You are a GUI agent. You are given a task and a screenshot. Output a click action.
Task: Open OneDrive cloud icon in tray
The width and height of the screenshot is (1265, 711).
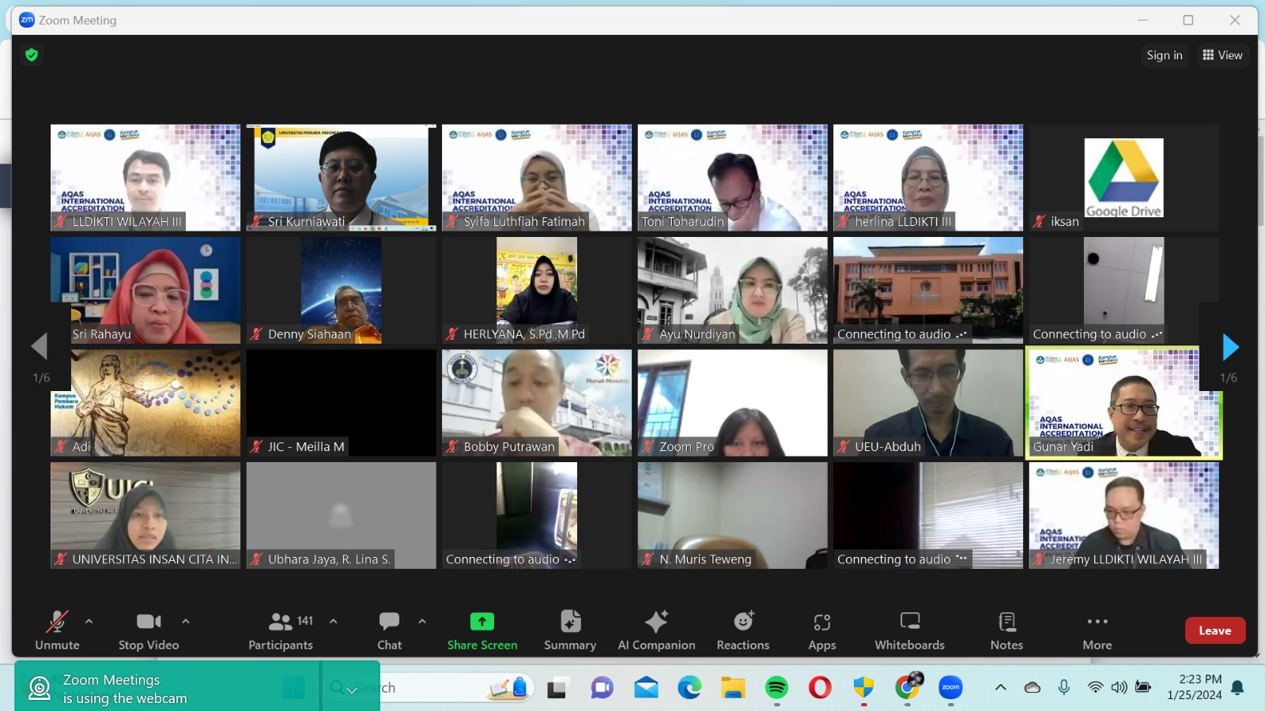[x=1033, y=687]
